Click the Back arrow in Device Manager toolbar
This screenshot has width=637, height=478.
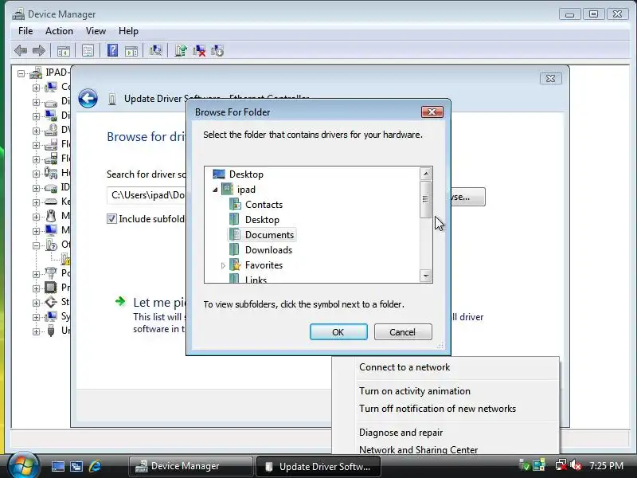click(x=21, y=51)
